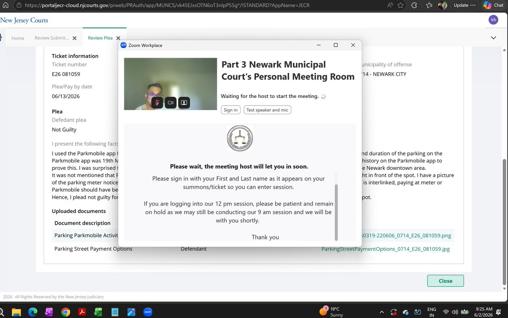
Task: Click the Parking Street Payment Options description
Action: click(x=93, y=249)
